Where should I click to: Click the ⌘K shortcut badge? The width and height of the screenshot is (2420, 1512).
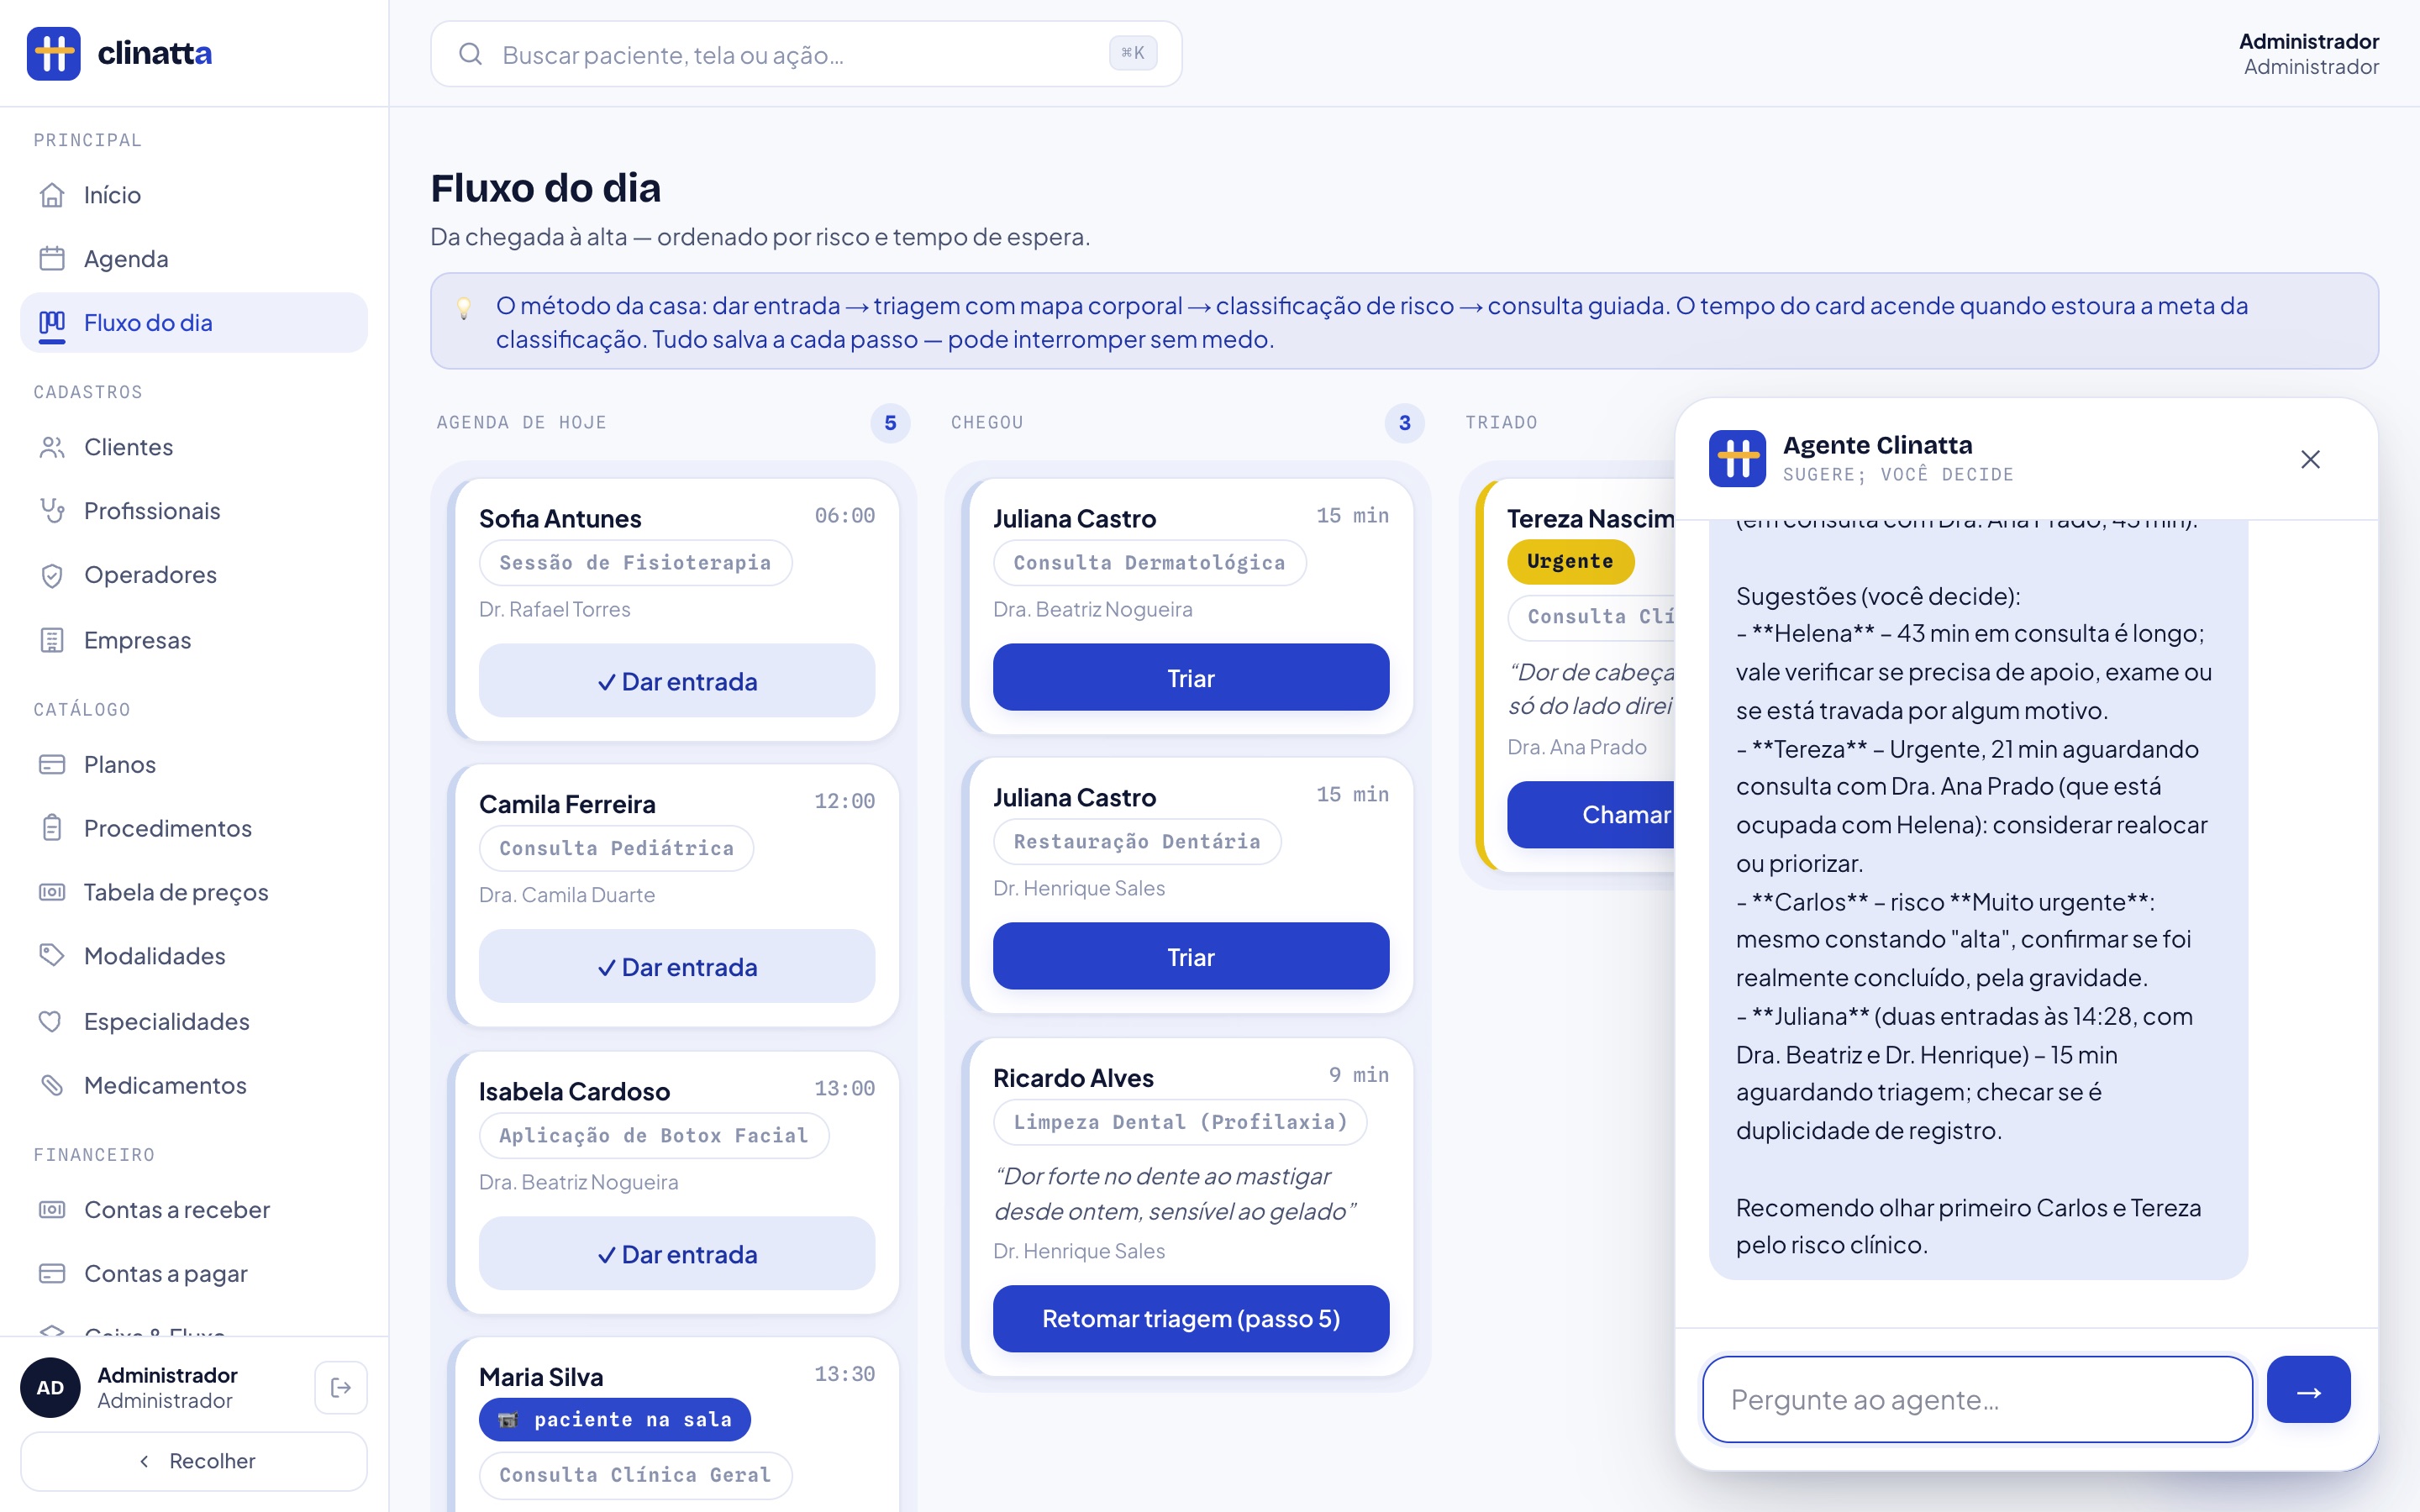(x=1133, y=53)
